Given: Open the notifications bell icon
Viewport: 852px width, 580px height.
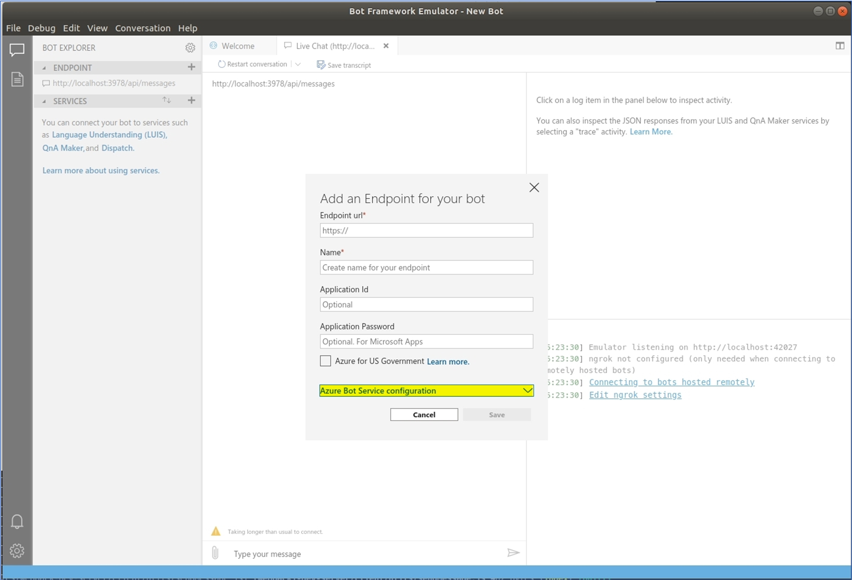Looking at the screenshot, I should coord(17,521).
